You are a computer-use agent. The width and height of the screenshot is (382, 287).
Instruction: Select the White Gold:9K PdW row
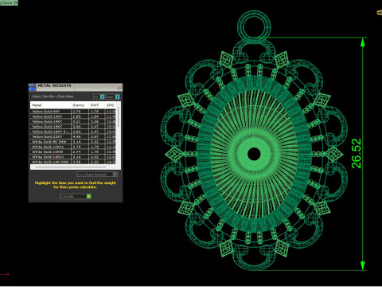(73, 142)
